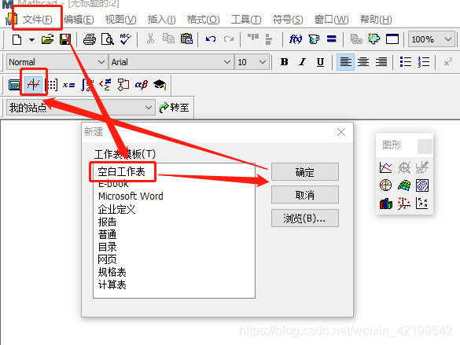This screenshot has height=345, width=460.
Task: Open Print Preview icon
Action: click(108, 39)
